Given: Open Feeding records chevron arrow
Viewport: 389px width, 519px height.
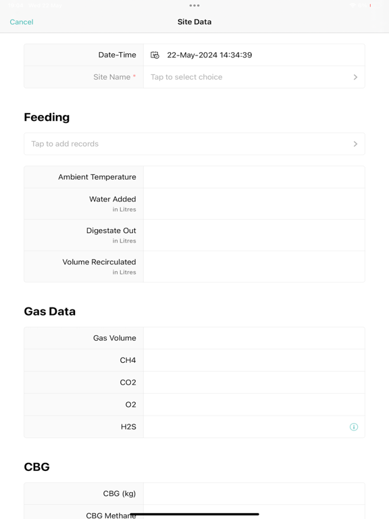Looking at the screenshot, I should pyautogui.click(x=355, y=144).
